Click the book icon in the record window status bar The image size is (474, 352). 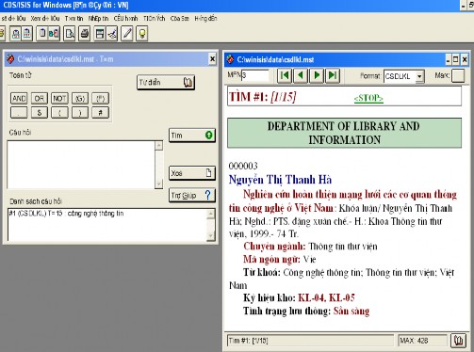coord(458,341)
